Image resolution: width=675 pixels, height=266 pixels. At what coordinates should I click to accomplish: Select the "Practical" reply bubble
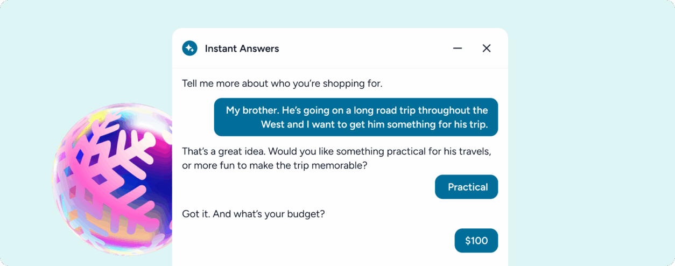point(467,187)
